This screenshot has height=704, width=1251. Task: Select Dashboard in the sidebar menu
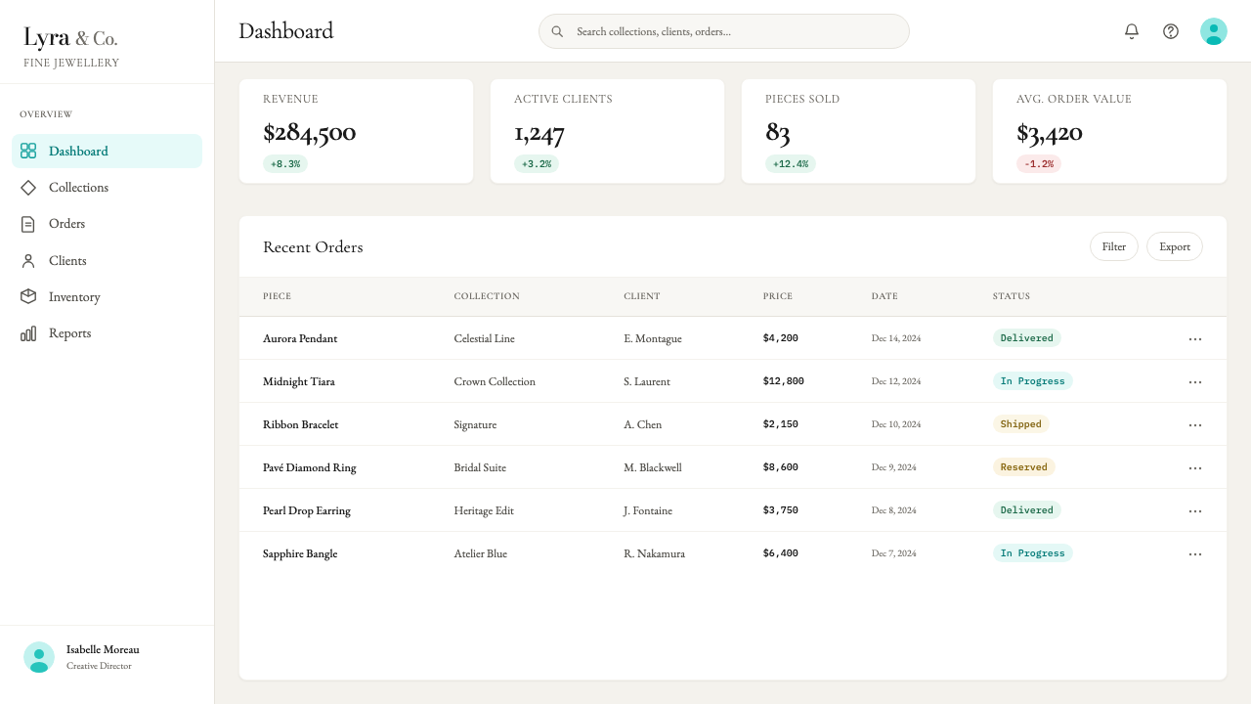coord(107,152)
